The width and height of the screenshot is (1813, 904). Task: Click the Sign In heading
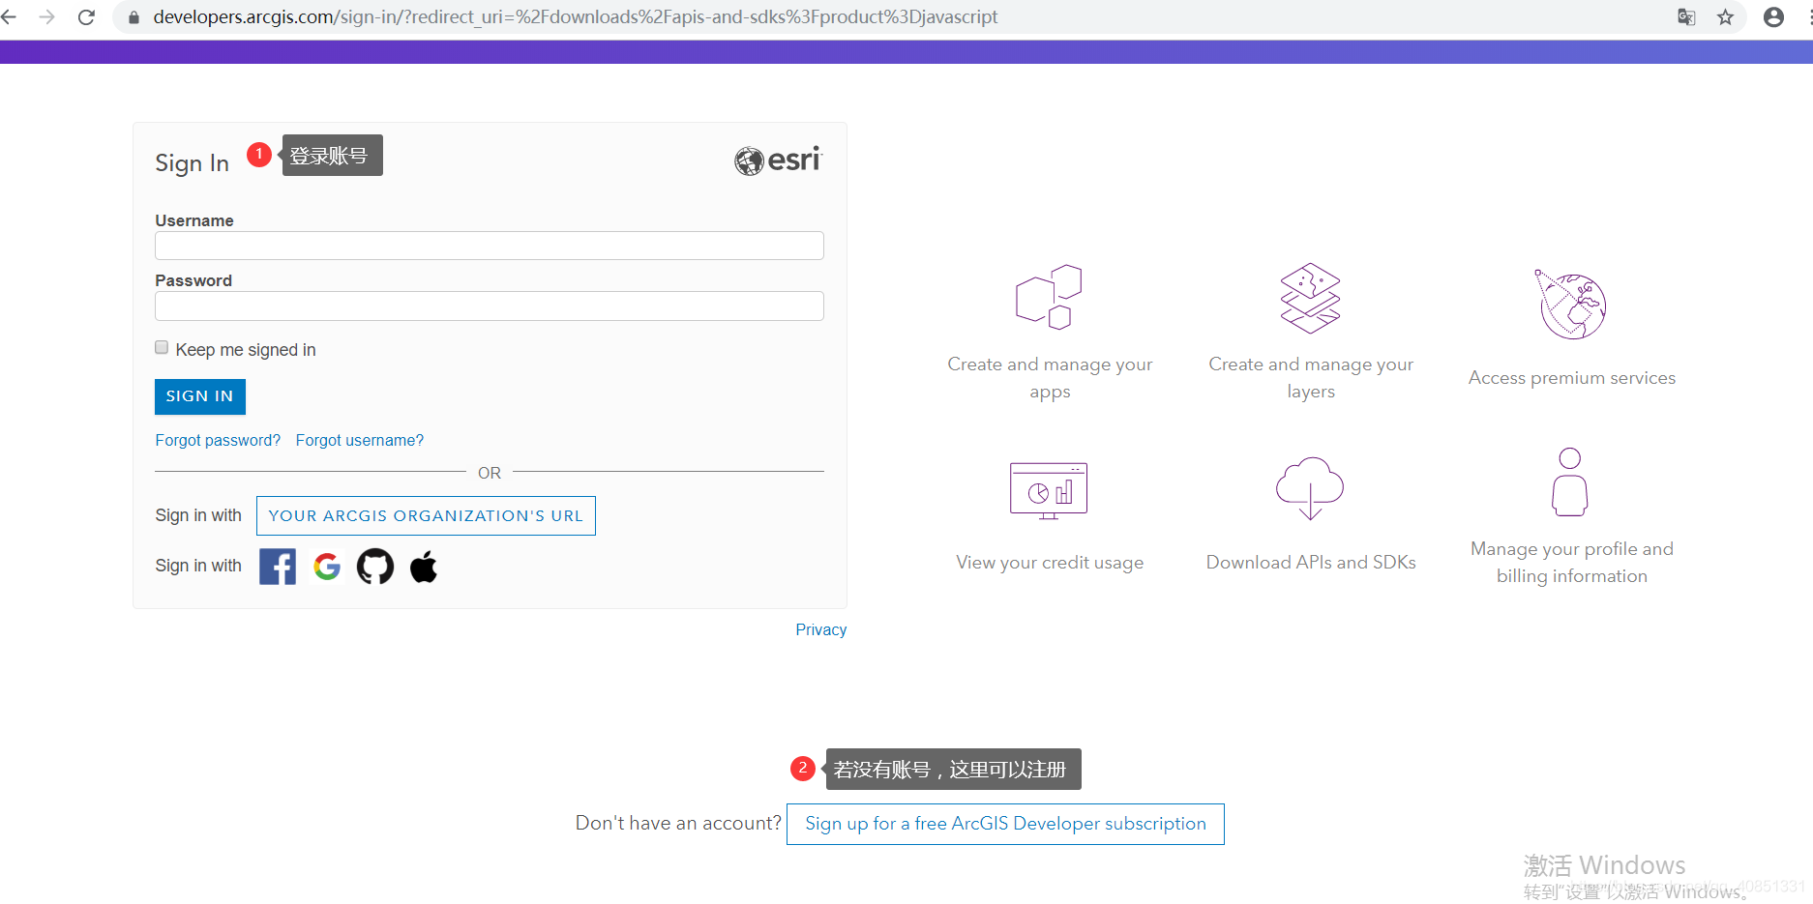[192, 163]
